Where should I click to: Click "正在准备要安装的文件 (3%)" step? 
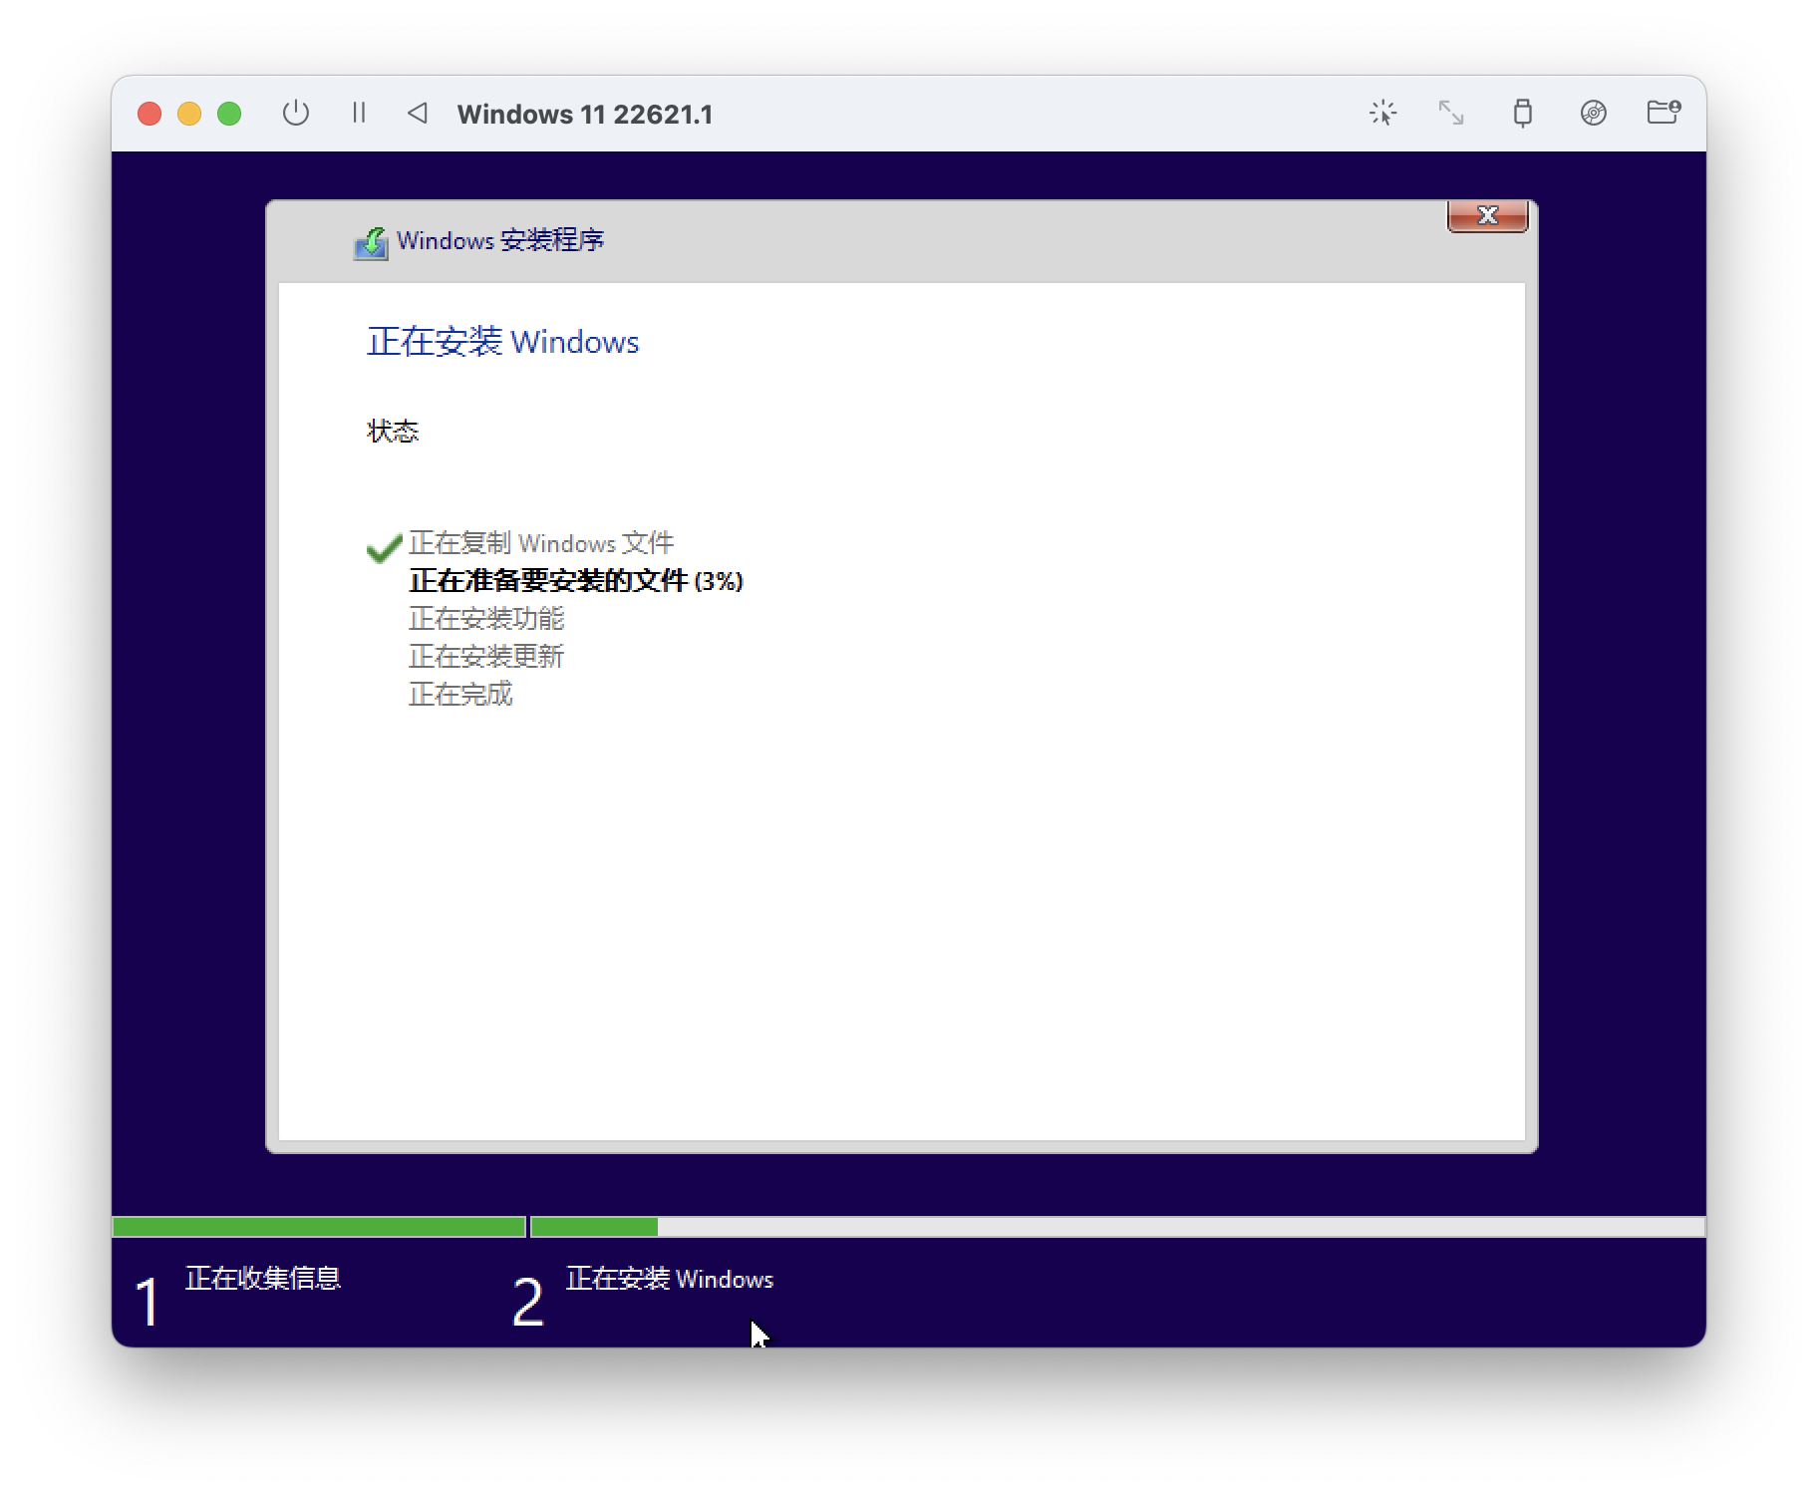click(x=576, y=581)
